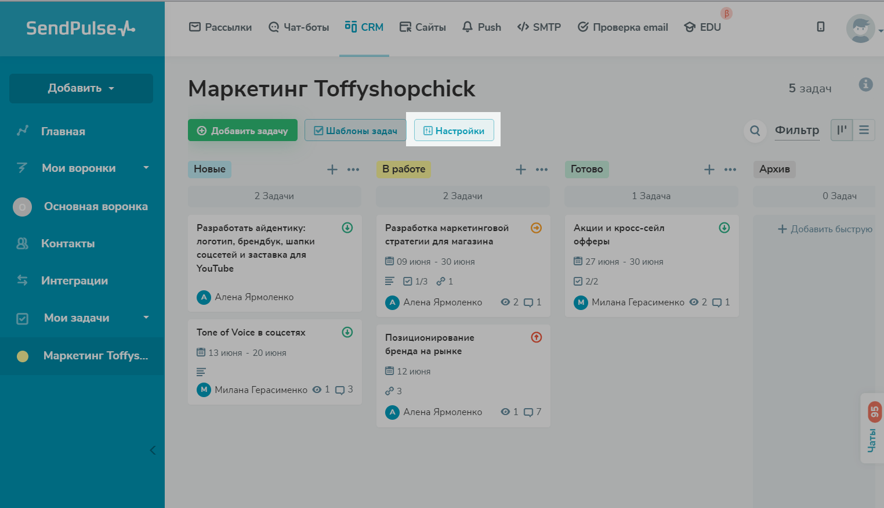Click the user avatar in top bar
The width and height of the screenshot is (884, 508).
[x=860, y=28]
